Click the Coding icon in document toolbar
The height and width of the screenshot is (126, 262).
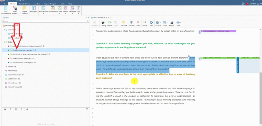(x=103, y=23)
